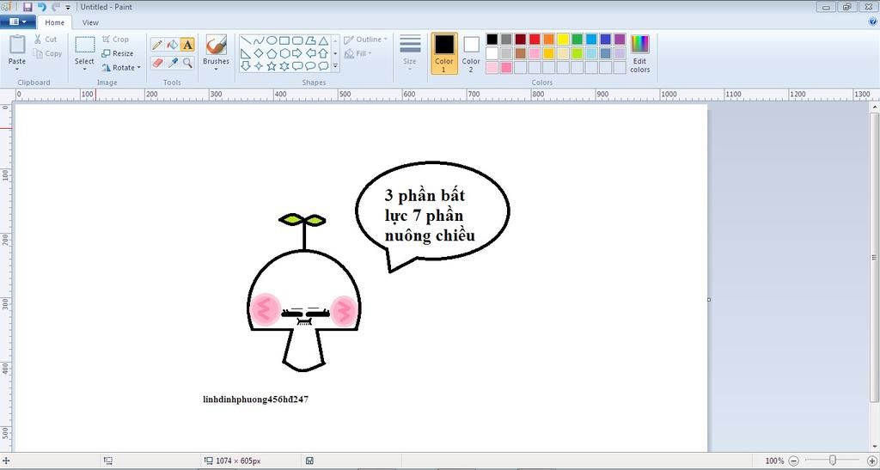
Task: Expand the Shapes gallery more arrow
Action: 335,66
